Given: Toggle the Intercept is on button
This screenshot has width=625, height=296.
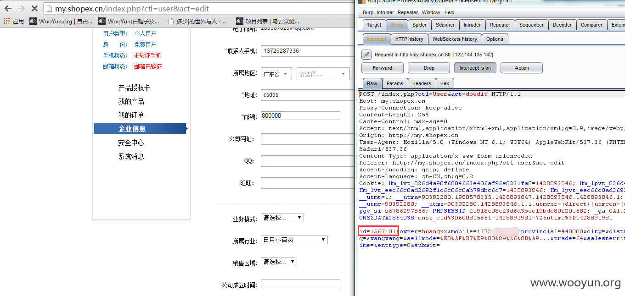Looking at the screenshot, I should tap(475, 68).
